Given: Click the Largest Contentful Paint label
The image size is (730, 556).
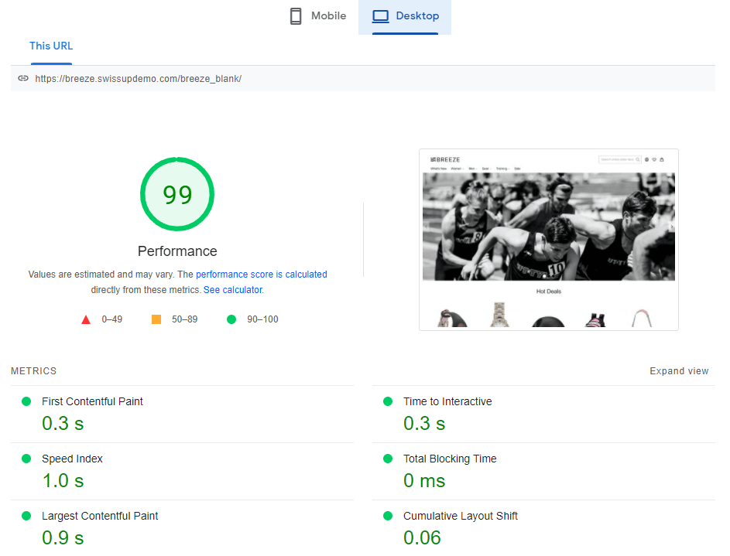Looking at the screenshot, I should pos(100,516).
